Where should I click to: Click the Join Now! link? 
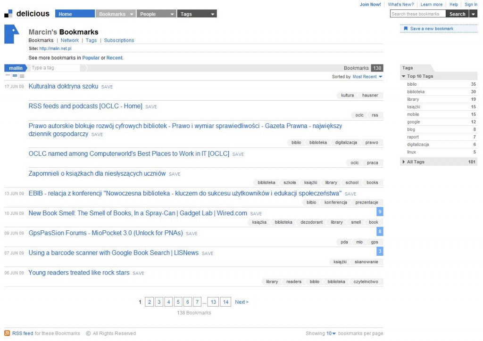pyautogui.click(x=370, y=4)
